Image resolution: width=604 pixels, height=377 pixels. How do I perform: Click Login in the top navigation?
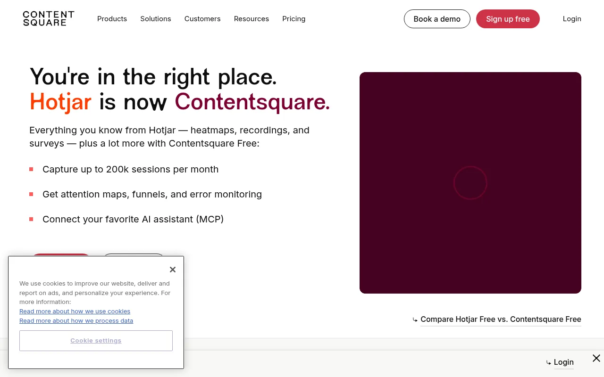pos(572,19)
